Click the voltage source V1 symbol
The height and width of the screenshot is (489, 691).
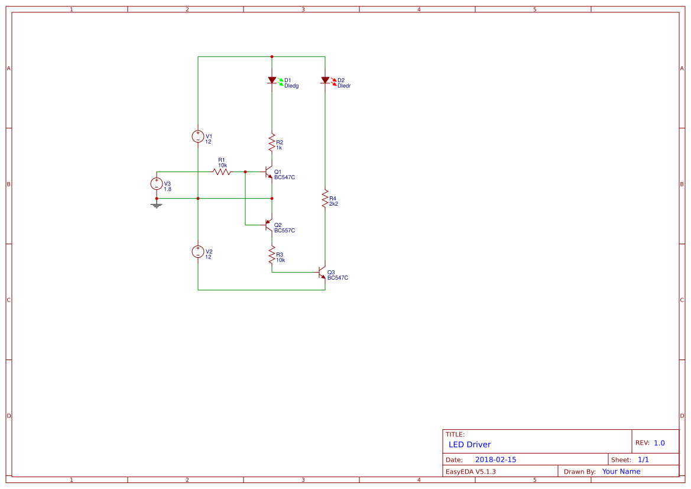point(197,136)
